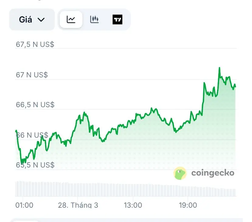
Task: Click the 66,5 N US$ axis label
Action: (35, 105)
